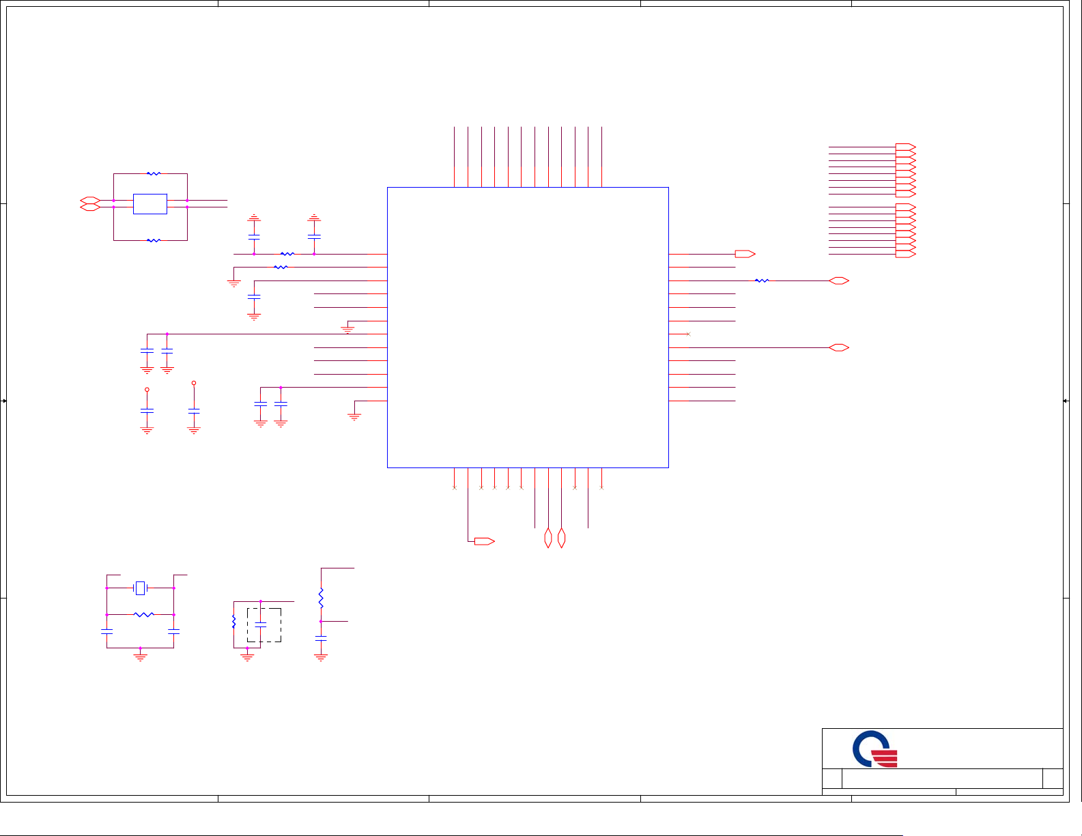Select the series resistor right of the IC
The height and width of the screenshot is (836, 1082).
(762, 280)
